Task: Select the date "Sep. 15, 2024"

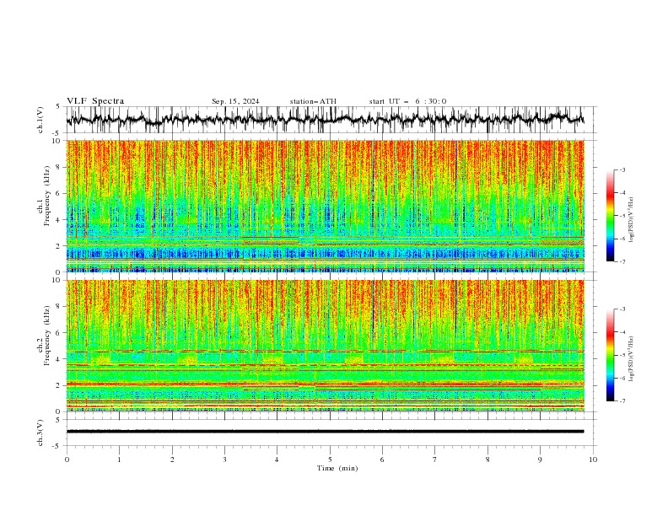Action: pos(235,101)
